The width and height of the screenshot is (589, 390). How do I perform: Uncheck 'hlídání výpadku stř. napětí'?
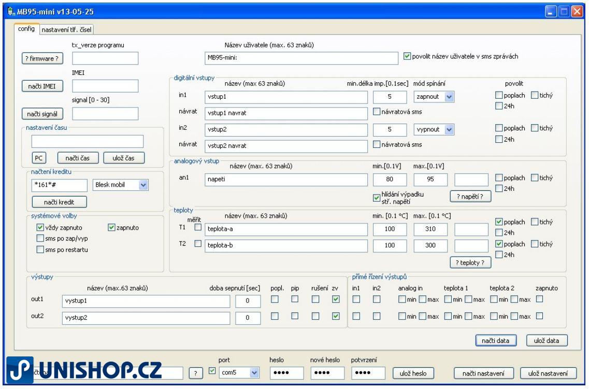tap(377, 197)
